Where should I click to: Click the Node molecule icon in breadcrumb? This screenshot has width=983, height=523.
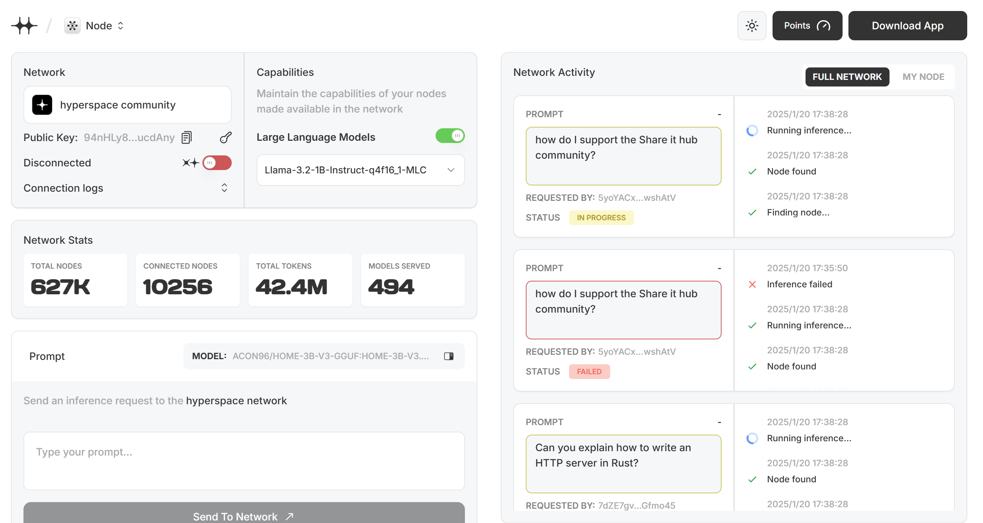(x=72, y=26)
